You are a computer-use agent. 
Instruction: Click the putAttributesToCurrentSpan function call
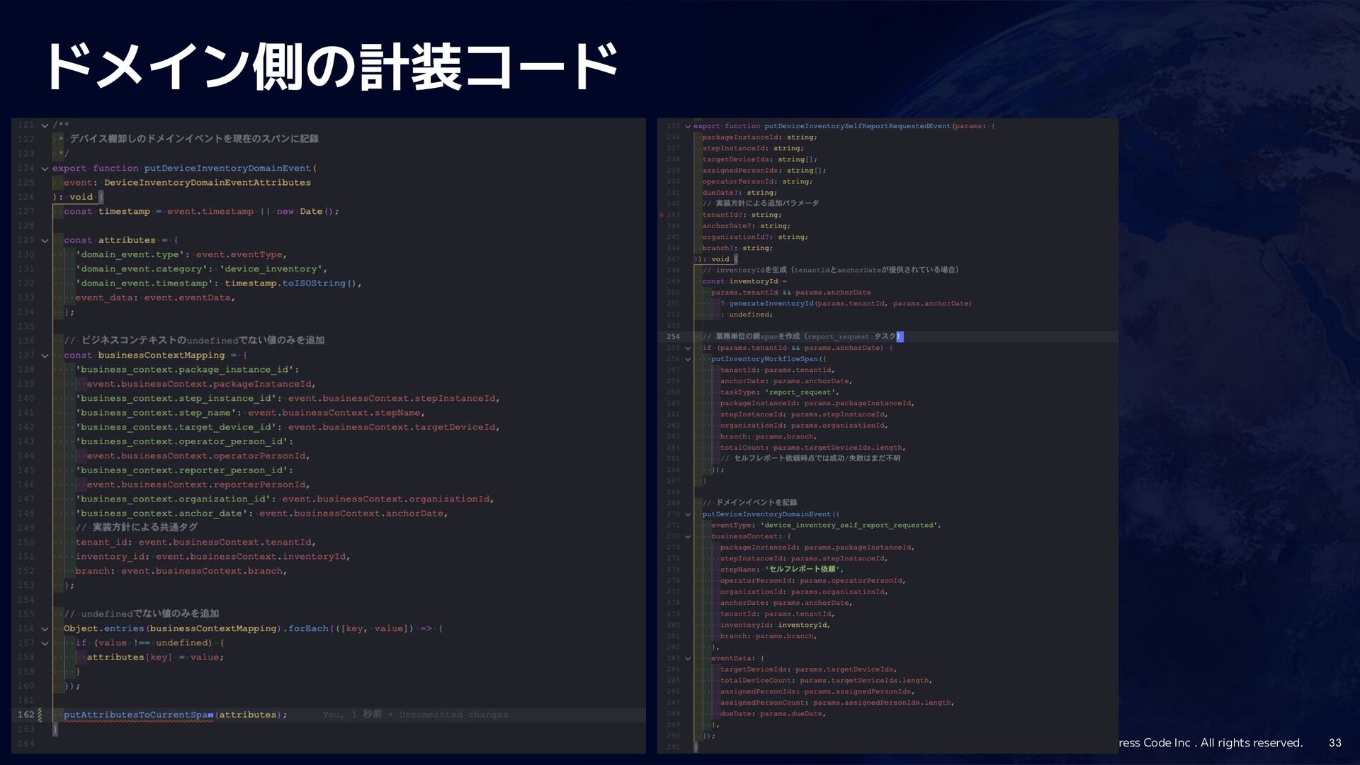[138, 715]
